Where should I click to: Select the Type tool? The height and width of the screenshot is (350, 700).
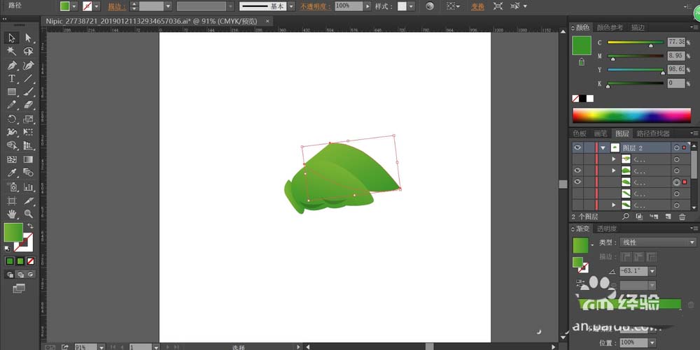pyautogui.click(x=12, y=79)
